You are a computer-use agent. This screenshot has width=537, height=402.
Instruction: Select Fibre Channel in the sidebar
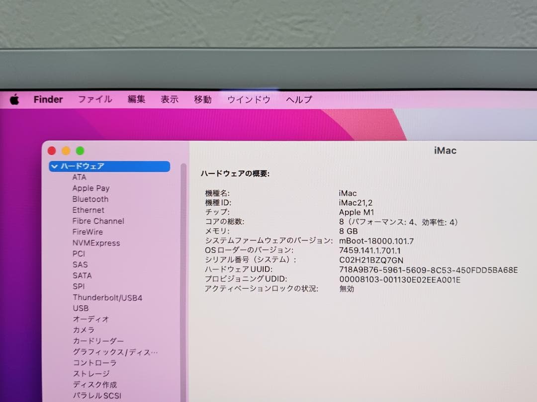point(98,221)
